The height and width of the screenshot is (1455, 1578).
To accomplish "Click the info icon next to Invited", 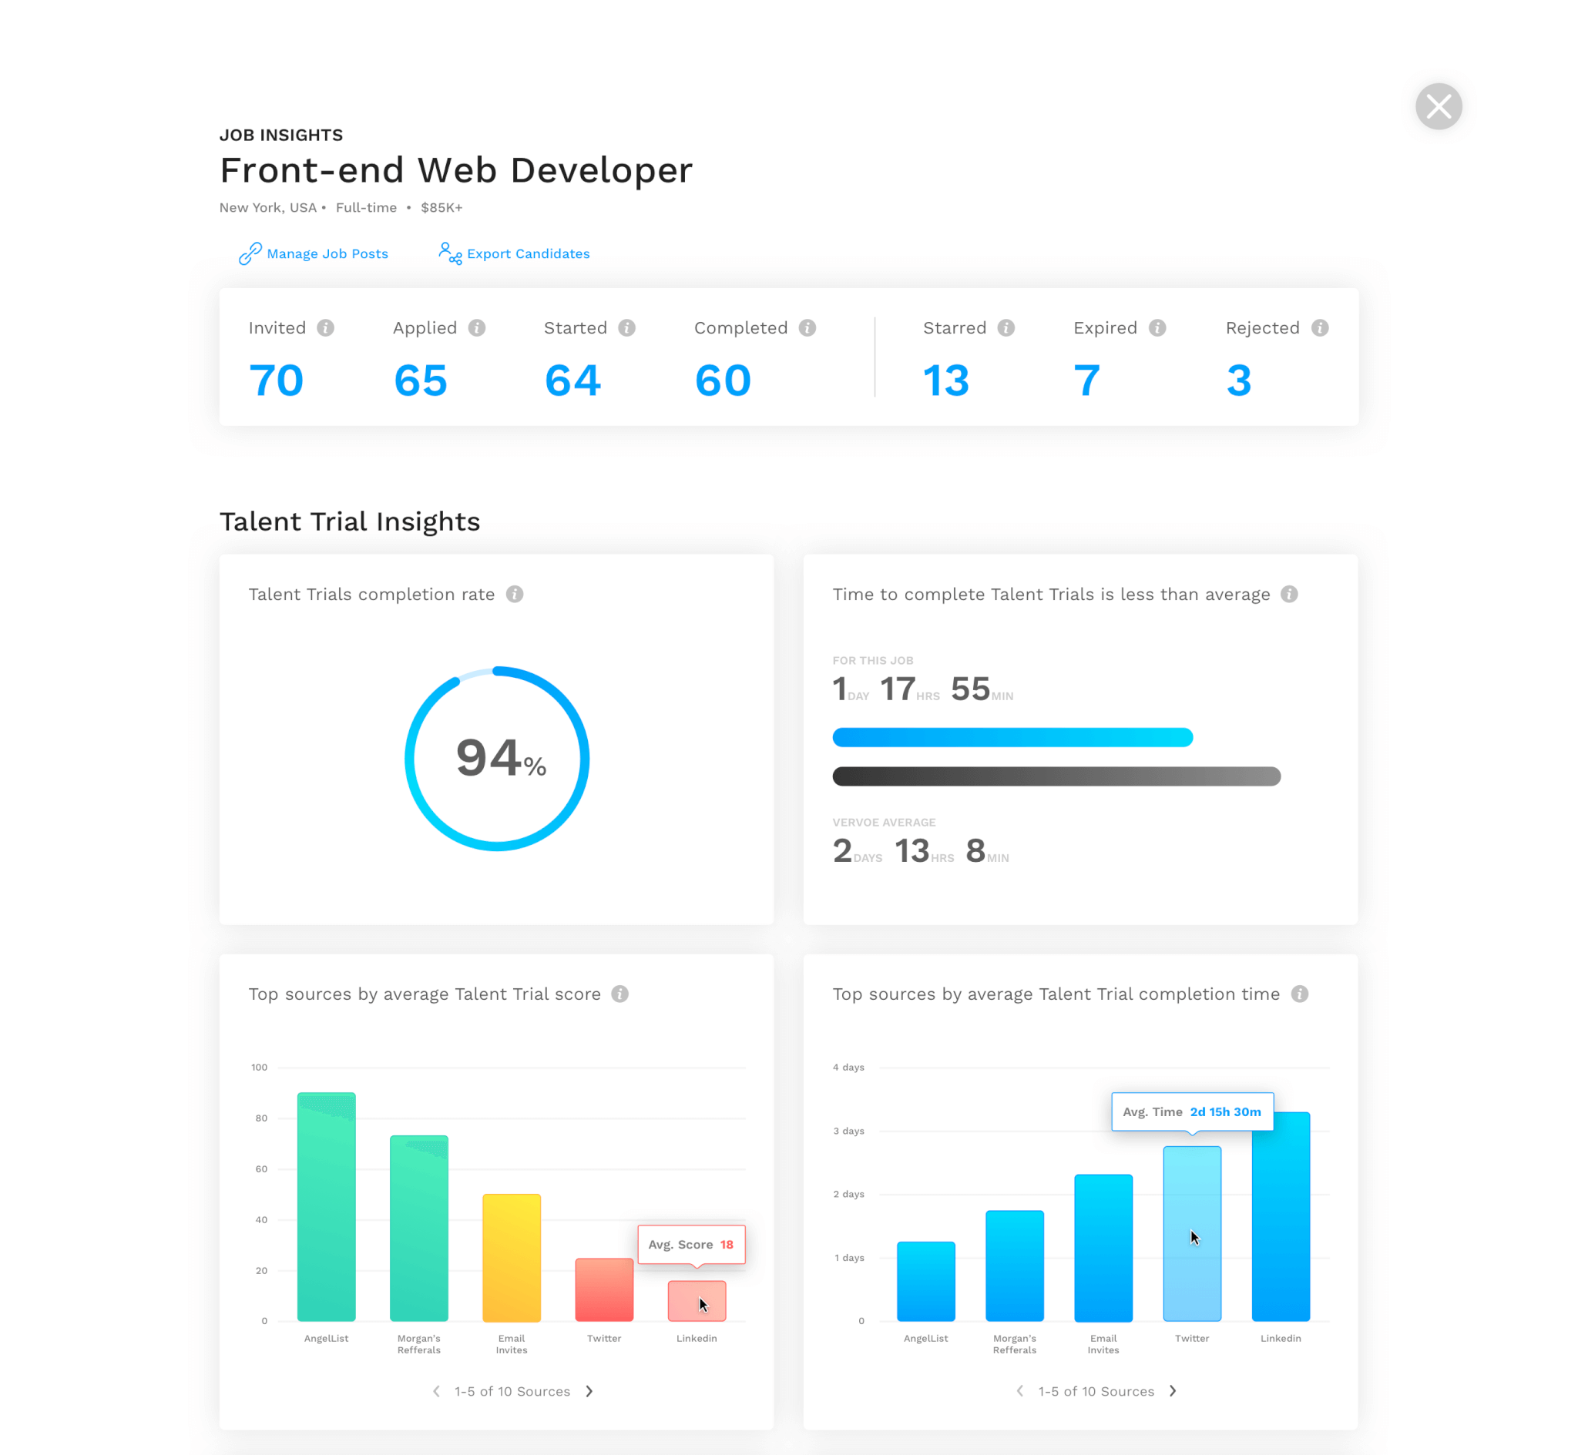I will point(323,327).
